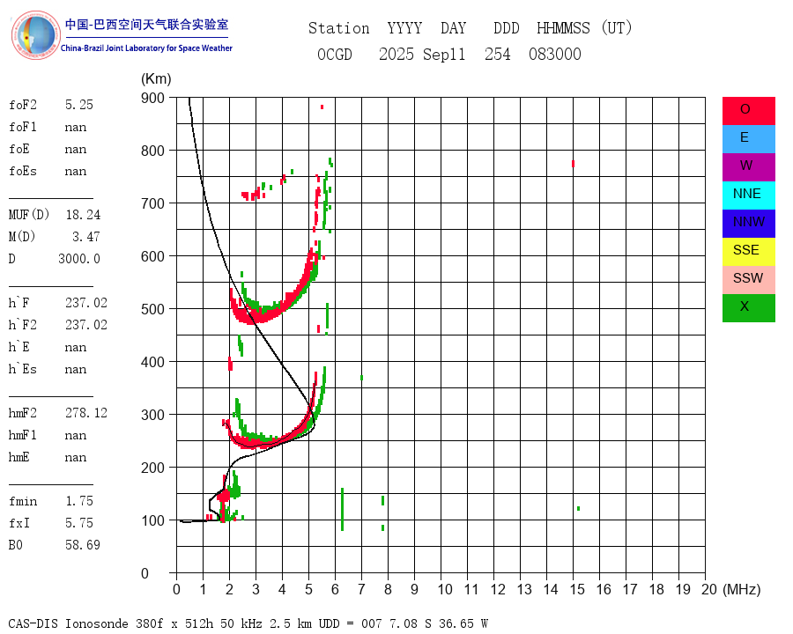Viewport: 793px width, 634px height.
Task: Click the China-Brazil Joint Laboratory for Space Weather text
Action: (x=146, y=48)
